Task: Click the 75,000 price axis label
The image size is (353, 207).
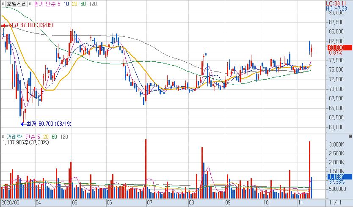Action: pos(336,69)
